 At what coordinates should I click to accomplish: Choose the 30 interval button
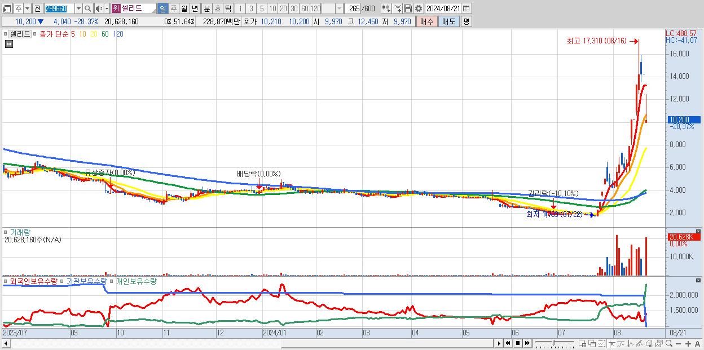pos(294,8)
